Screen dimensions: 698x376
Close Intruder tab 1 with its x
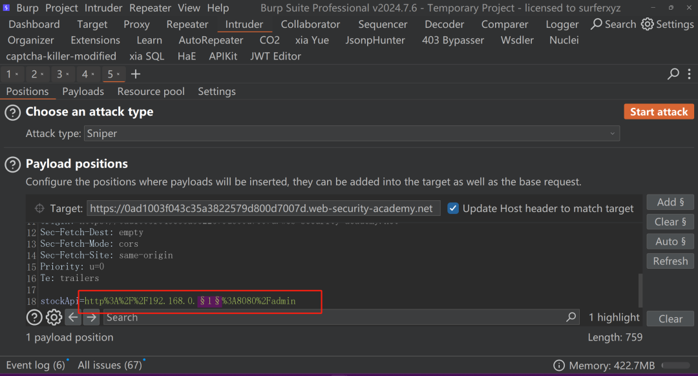[17, 74]
